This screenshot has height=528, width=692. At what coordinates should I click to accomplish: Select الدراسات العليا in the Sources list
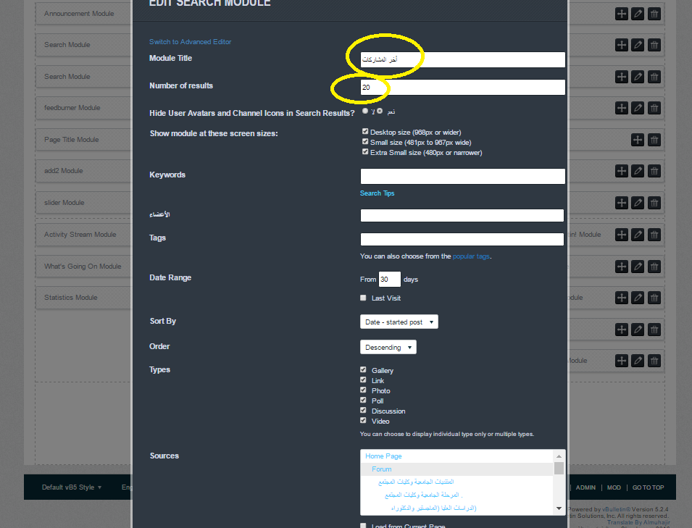(434, 508)
